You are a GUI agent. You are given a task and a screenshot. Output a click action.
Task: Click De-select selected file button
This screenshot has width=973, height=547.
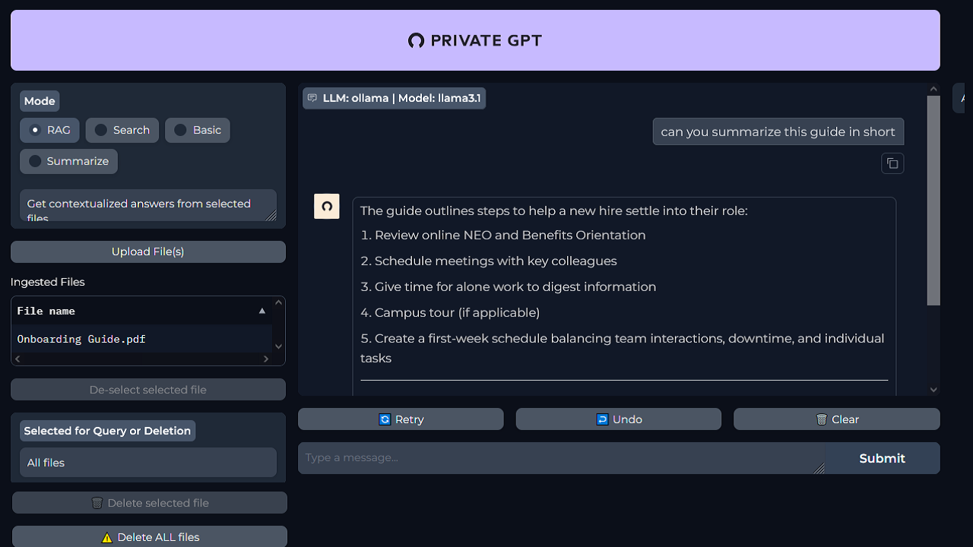pos(148,390)
